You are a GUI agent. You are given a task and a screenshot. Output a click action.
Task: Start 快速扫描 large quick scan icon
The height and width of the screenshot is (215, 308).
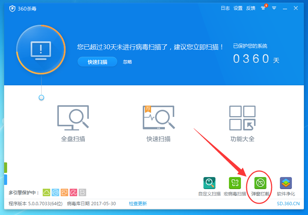point(159,118)
